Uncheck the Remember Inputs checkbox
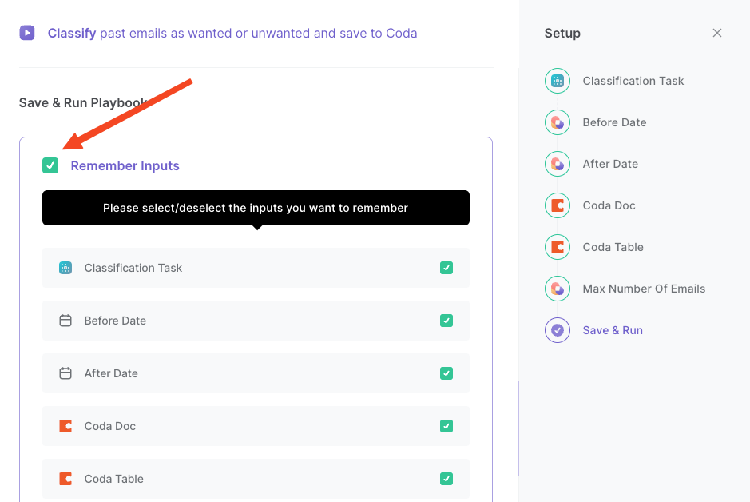Image resolution: width=750 pixels, height=502 pixels. tap(50, 165)
